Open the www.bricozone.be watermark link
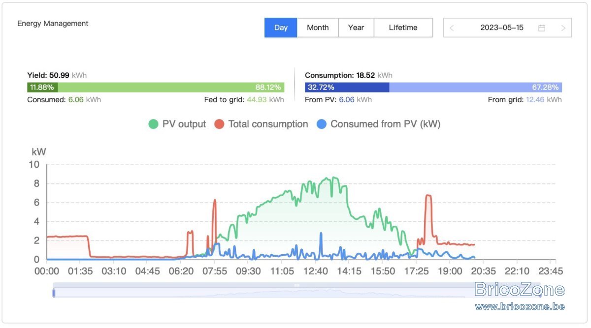 (520, 306)
